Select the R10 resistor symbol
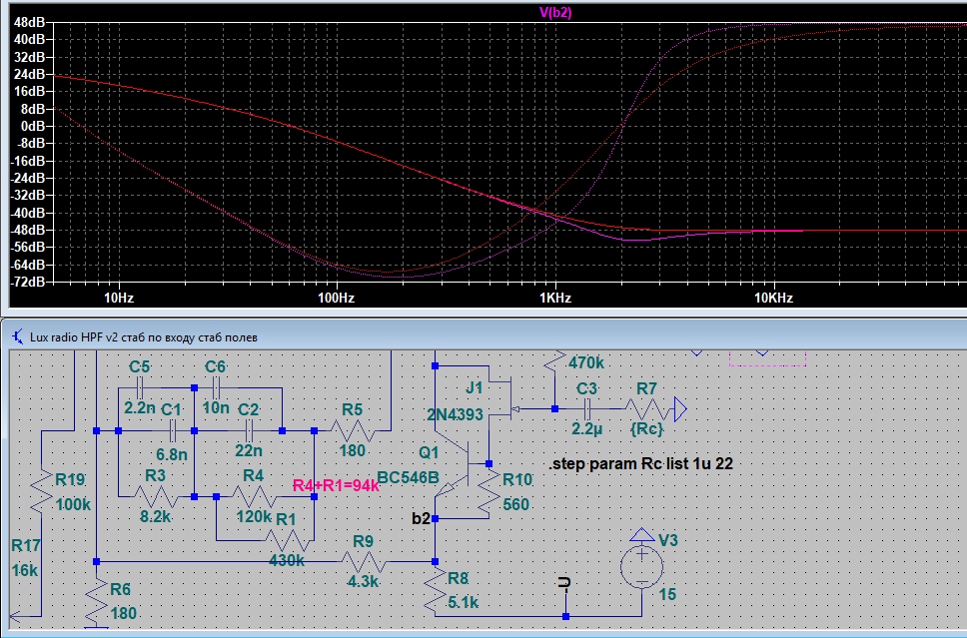The width and height of the screenshot is (967, 638). coord(488,490)
